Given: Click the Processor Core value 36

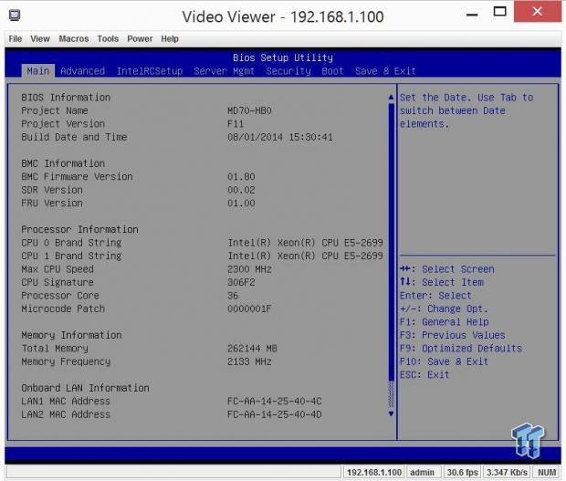Looking at the screenshot, I should [233, 296].
